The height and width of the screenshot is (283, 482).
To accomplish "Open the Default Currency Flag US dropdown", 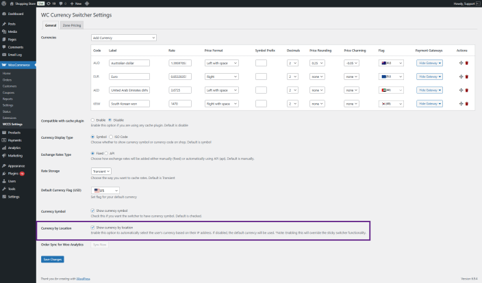I will click(105, 190).
